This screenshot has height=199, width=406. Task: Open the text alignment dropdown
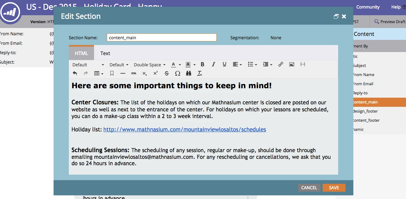coord(237,65)
